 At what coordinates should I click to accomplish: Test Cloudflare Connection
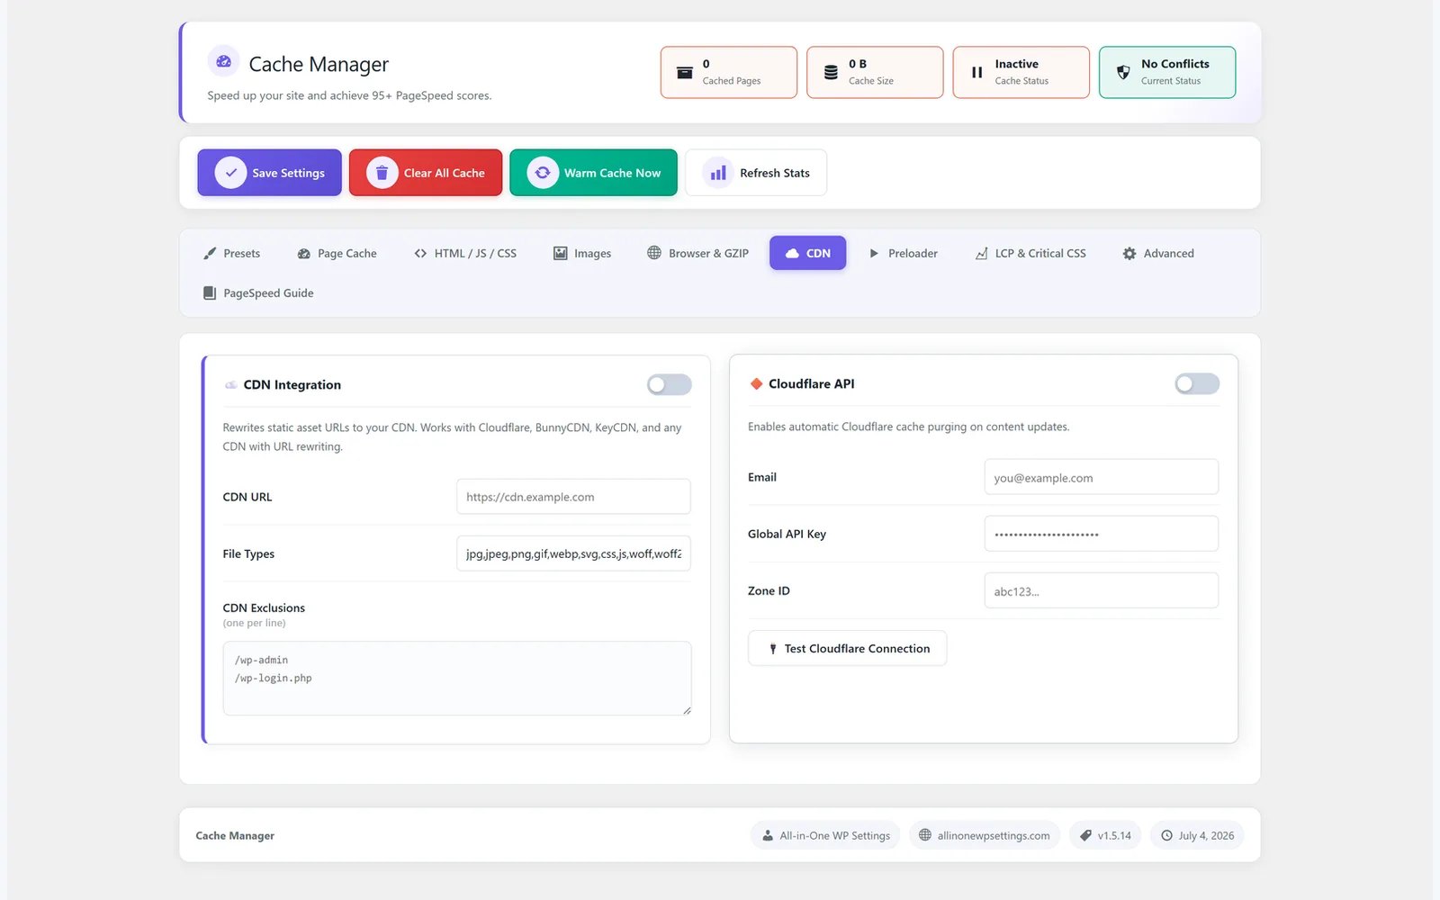848,649
